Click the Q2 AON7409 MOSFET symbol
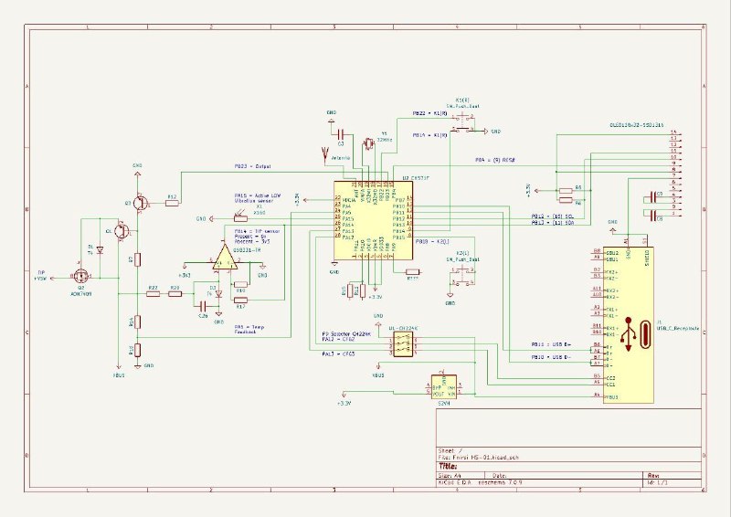This screenshot has width=731, height=517. coord(80,276)
